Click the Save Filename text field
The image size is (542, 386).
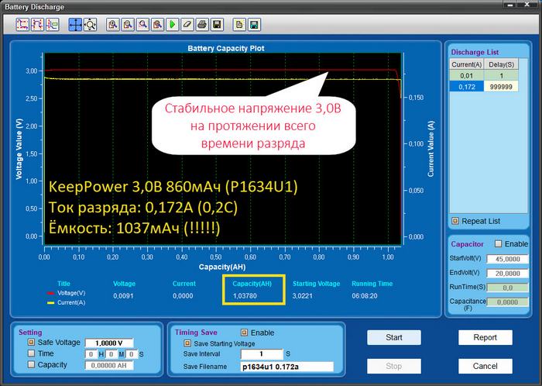click(x=286, y=367)
